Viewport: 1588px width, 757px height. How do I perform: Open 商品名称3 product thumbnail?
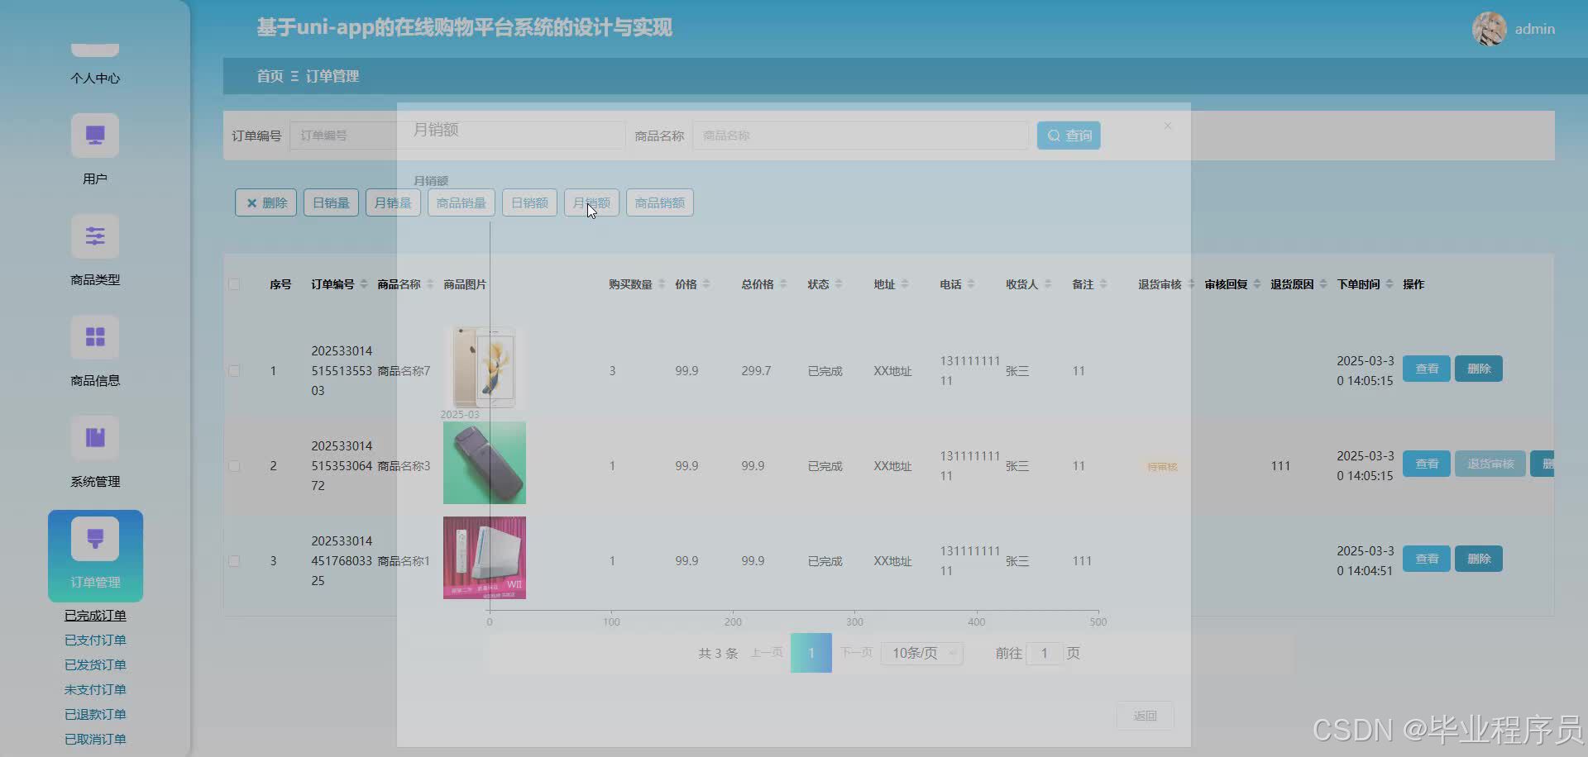(485, 463)
